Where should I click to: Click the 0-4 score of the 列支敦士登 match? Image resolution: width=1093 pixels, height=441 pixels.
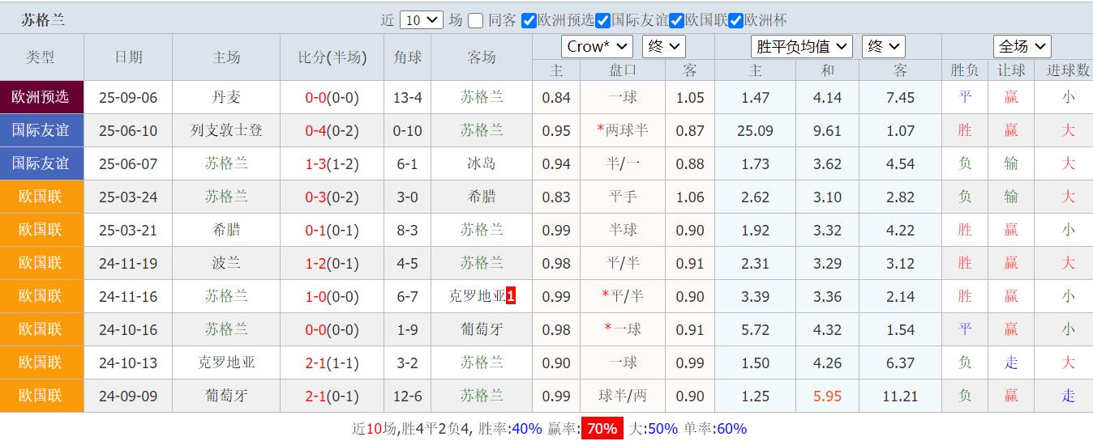click(315, 130)
